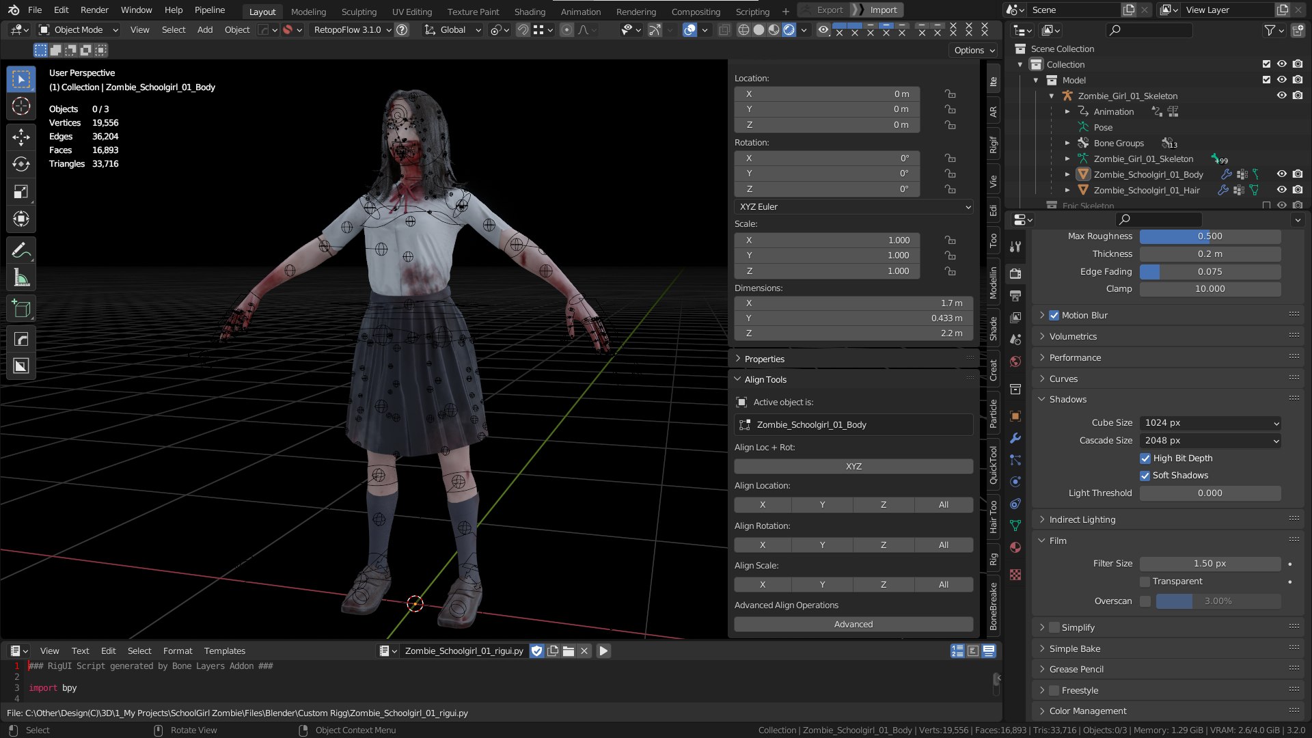Viewport: 1312px width, 738px height.
Task: Open Object Mode dropdown
Action: click(x=78, y=30)
